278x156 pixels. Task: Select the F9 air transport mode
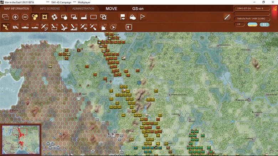click(x=83, y=27)
